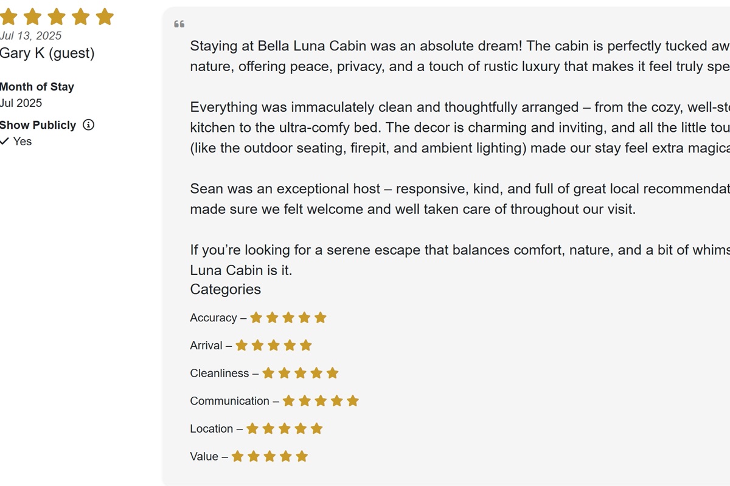Click the checkmark next to Yes
This screenshot has width=730, height=486.
(5, 142)
